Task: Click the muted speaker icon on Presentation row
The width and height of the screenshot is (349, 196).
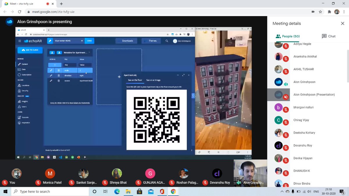Action: pos(286,97)
